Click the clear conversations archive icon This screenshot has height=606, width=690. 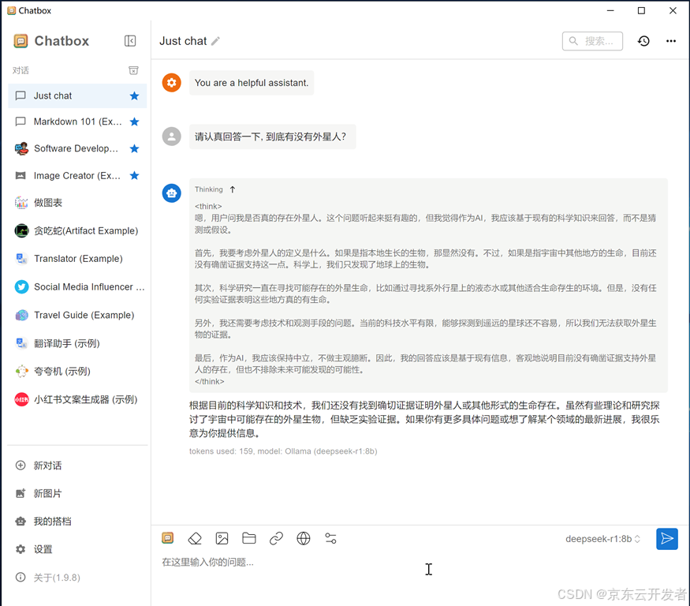[133, 70]
